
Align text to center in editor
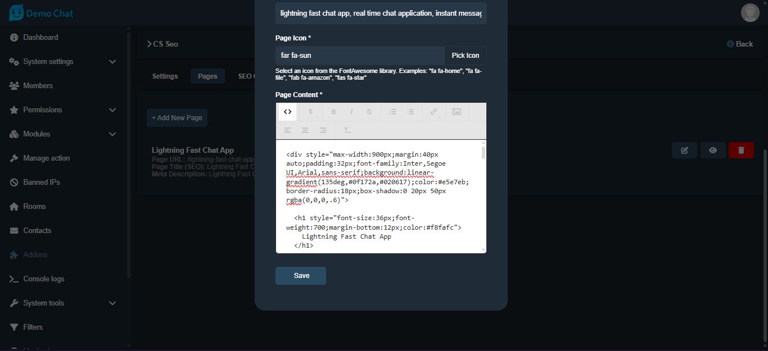[x=305, y=130]
